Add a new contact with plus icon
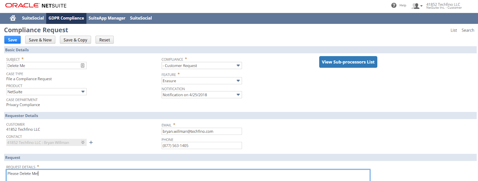This screenshot has height=181, width=478. 91,143
